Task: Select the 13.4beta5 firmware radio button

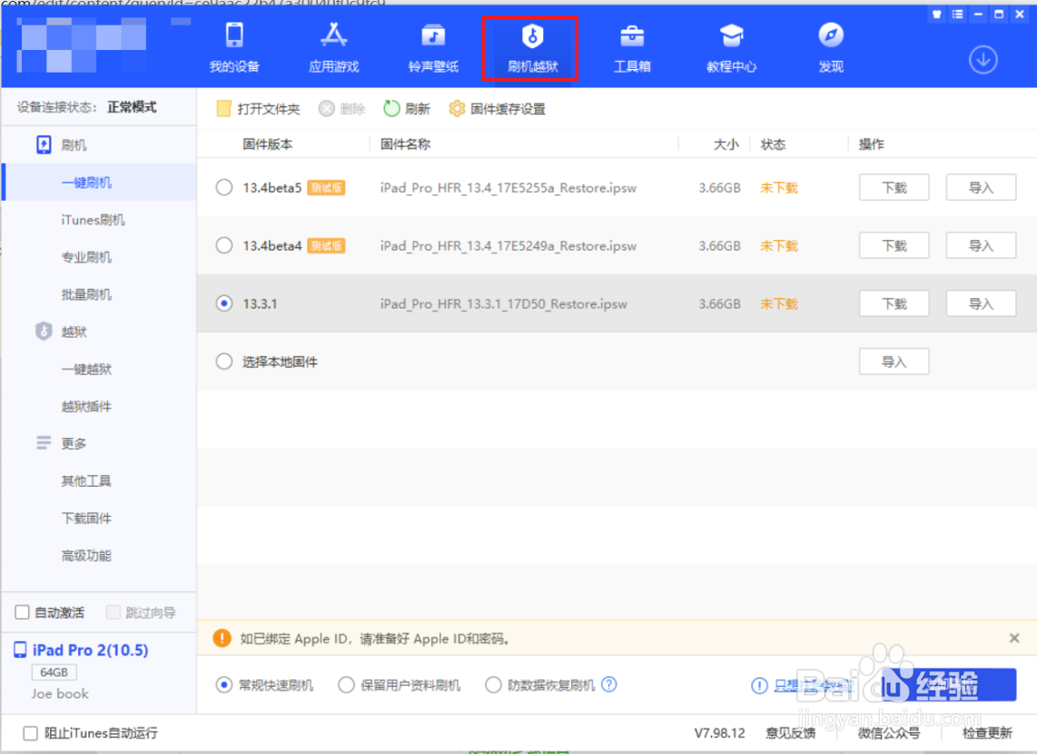Action: click(223, 187)
